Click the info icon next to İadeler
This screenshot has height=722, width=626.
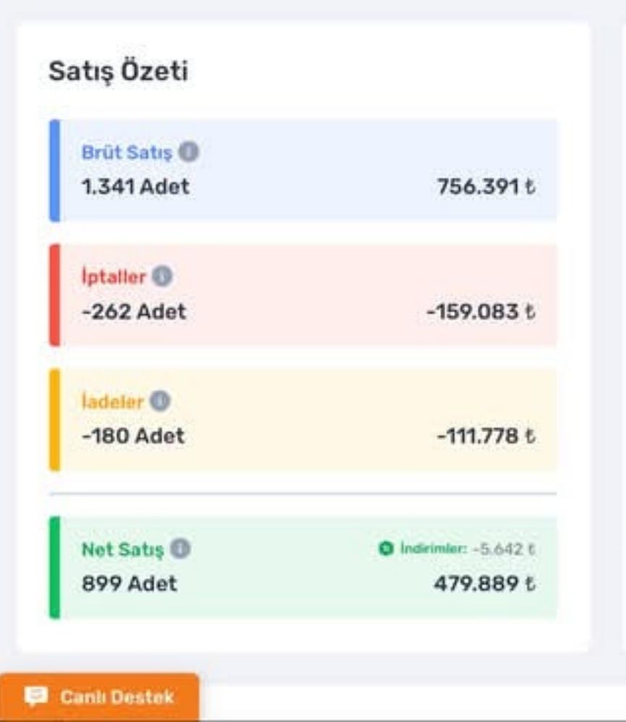coord(160,401)
